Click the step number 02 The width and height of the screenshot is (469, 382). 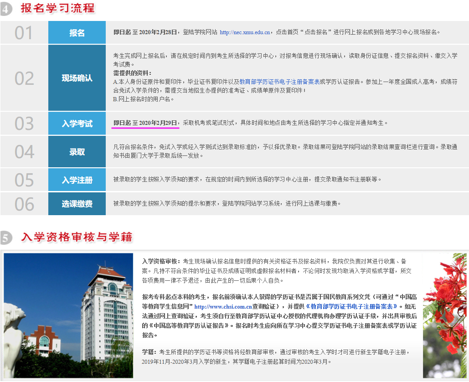(x=24, y=78)
